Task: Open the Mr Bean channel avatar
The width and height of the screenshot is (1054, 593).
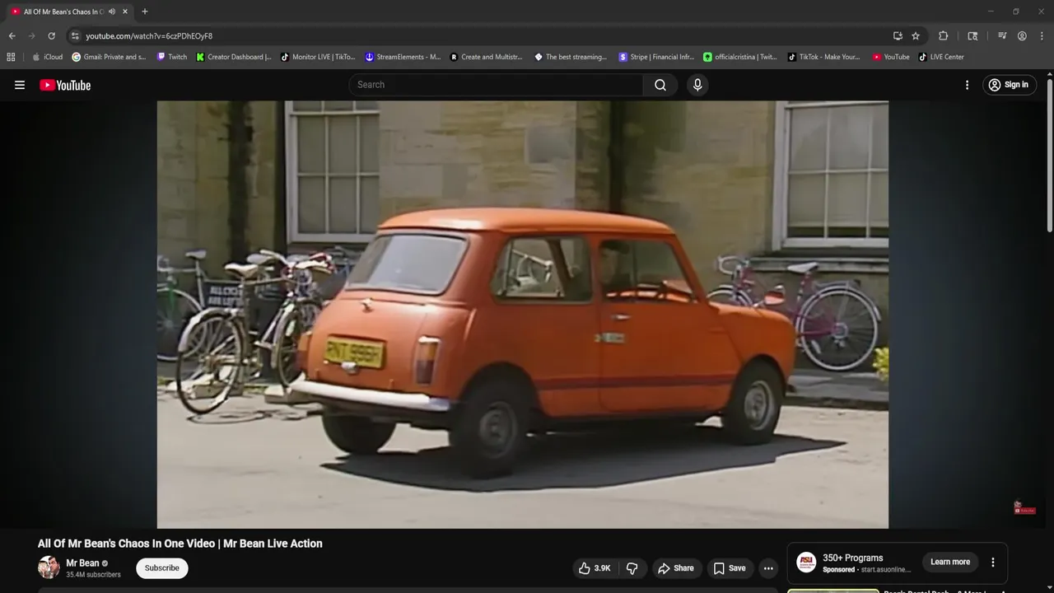Action: coord(49,567)
